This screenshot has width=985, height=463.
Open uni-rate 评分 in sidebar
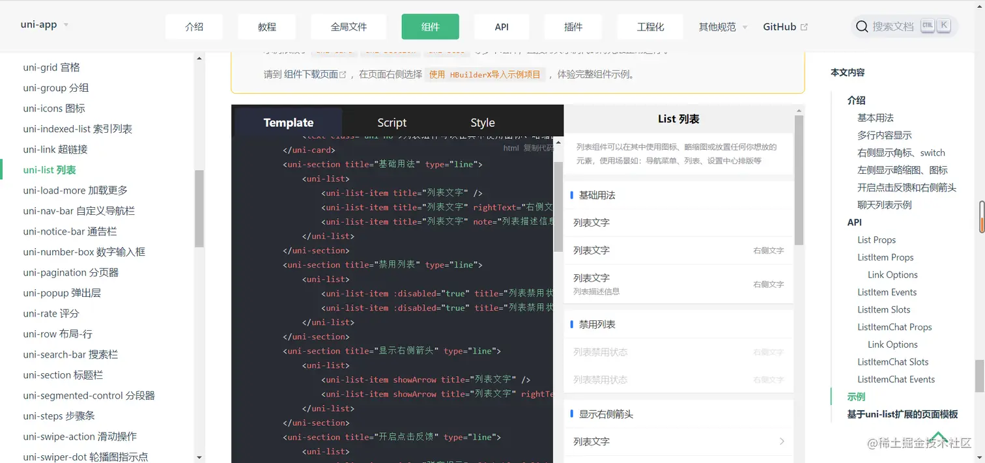tap(51, 313)
